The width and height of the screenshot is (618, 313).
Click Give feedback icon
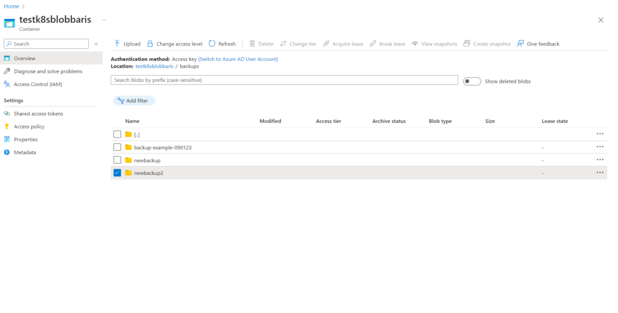521,44
